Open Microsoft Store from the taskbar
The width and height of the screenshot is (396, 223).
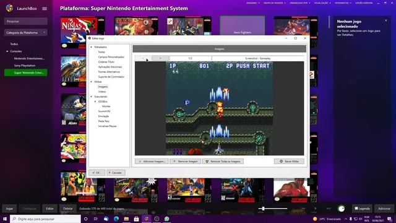(136, 219)
